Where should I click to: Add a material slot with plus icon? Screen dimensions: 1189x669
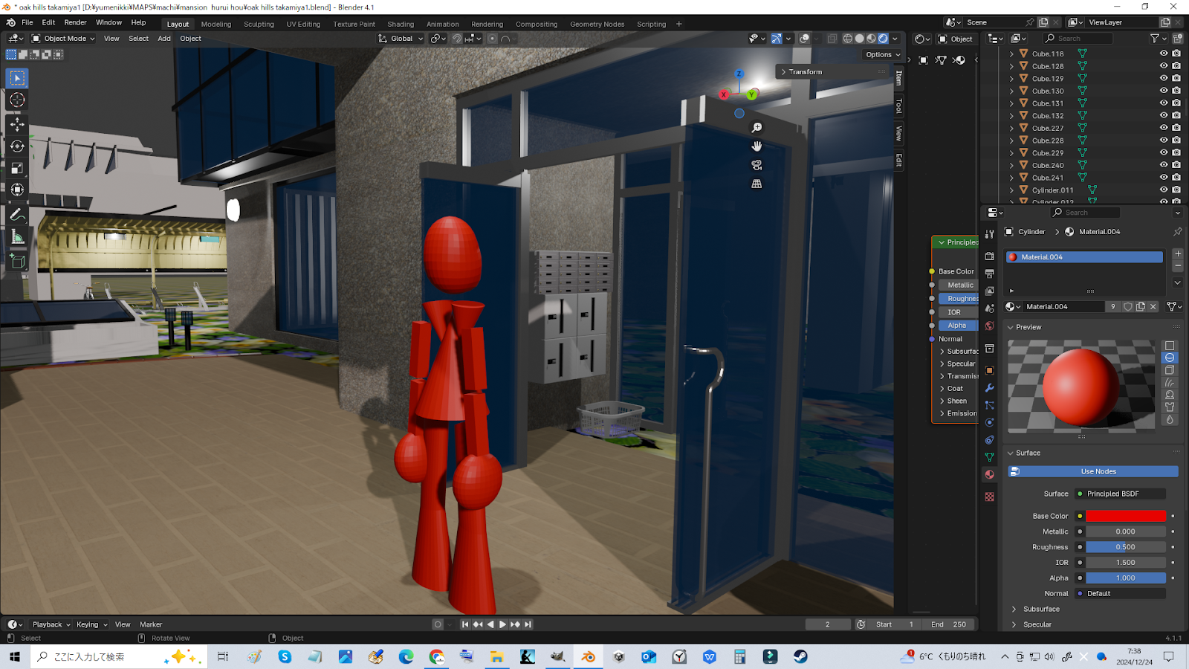coord(1178,254)
